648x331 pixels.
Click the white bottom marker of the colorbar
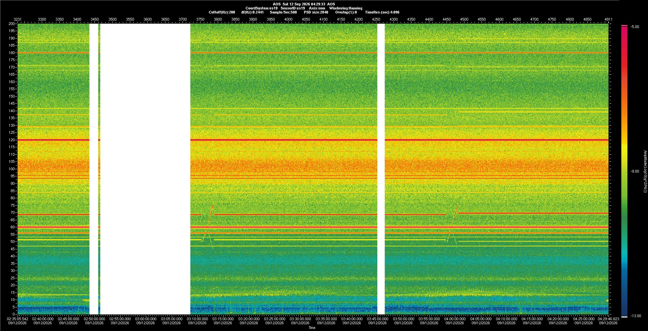pyautogui.click(x=624, y=316)
